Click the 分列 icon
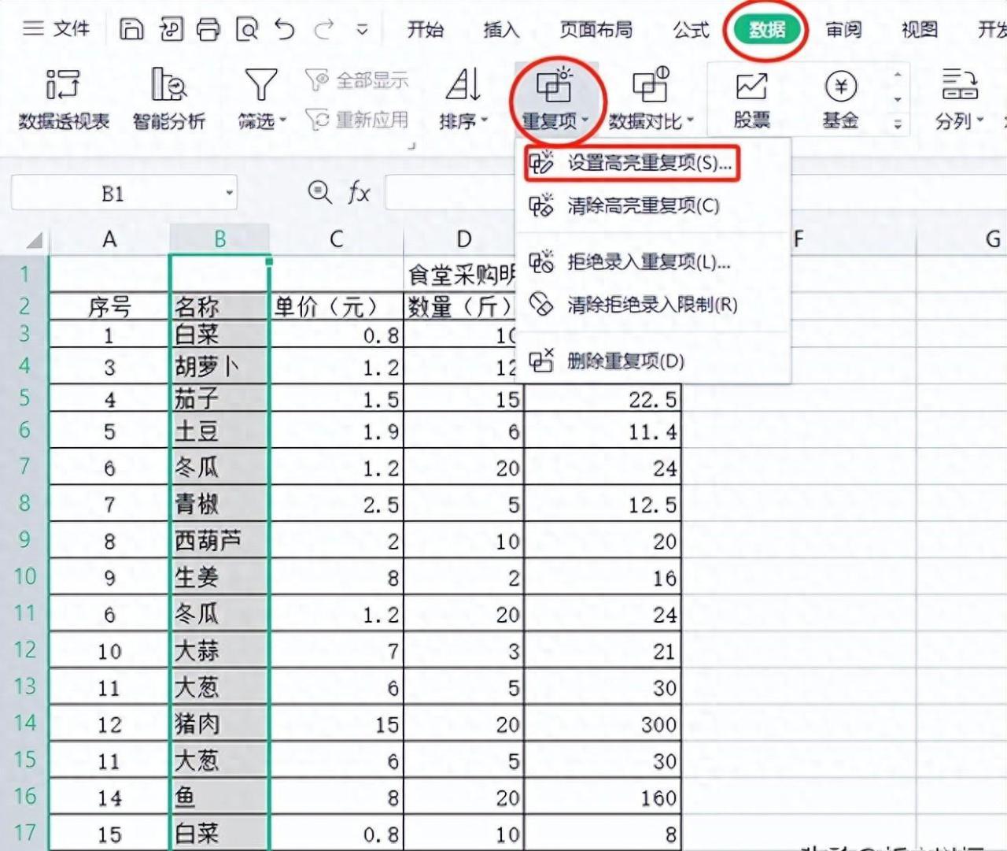The width and height of the screenshot is (1007, 851). tap(959, 85)
